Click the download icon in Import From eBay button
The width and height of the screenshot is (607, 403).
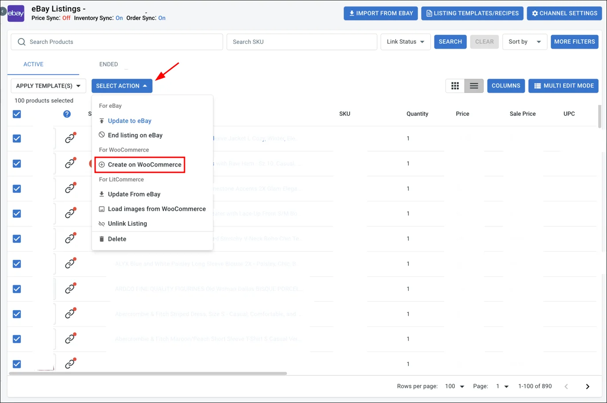[x=352, y=13]
